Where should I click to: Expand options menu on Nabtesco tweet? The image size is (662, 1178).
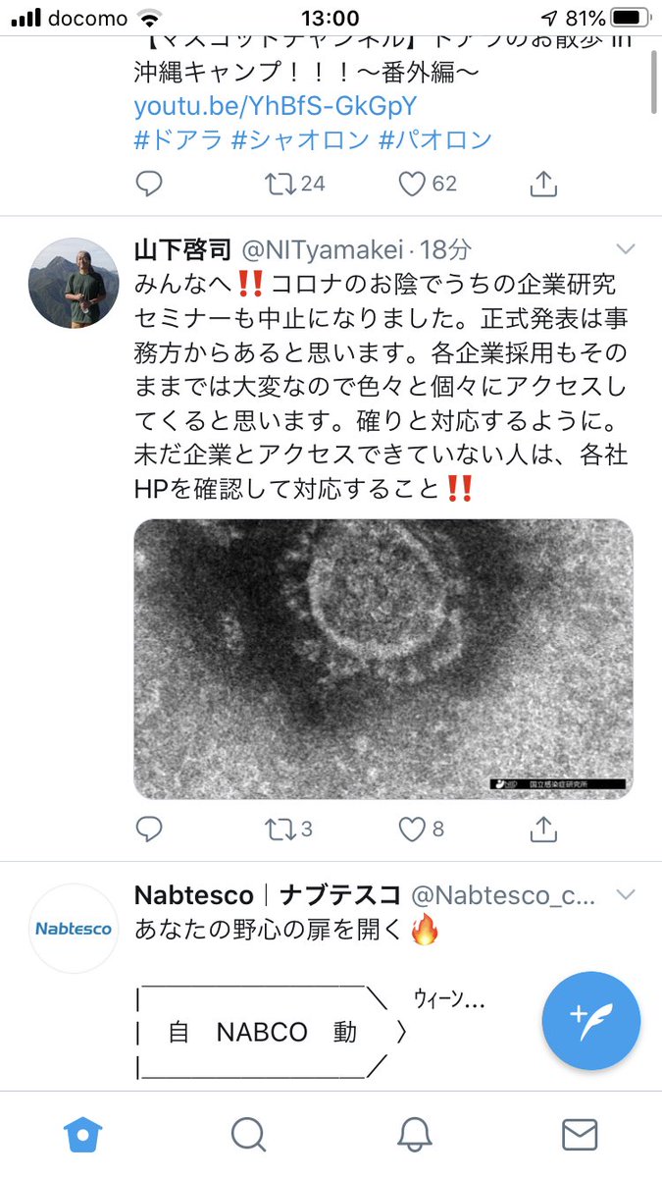pos(625,894)
